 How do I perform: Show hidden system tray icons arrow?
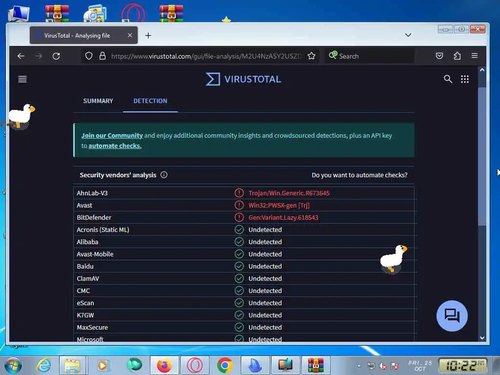pos(359,366)
